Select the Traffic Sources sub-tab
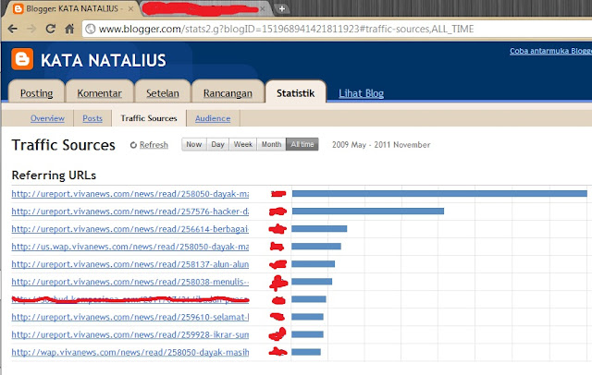This screenshot has width=592, height=375. click(149, 118)
